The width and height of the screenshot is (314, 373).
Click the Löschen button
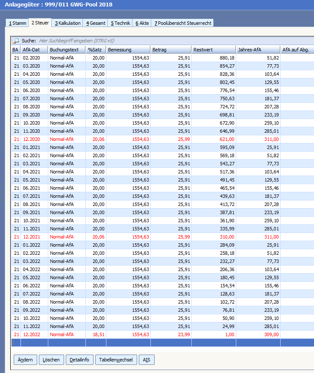pos(51,360)
